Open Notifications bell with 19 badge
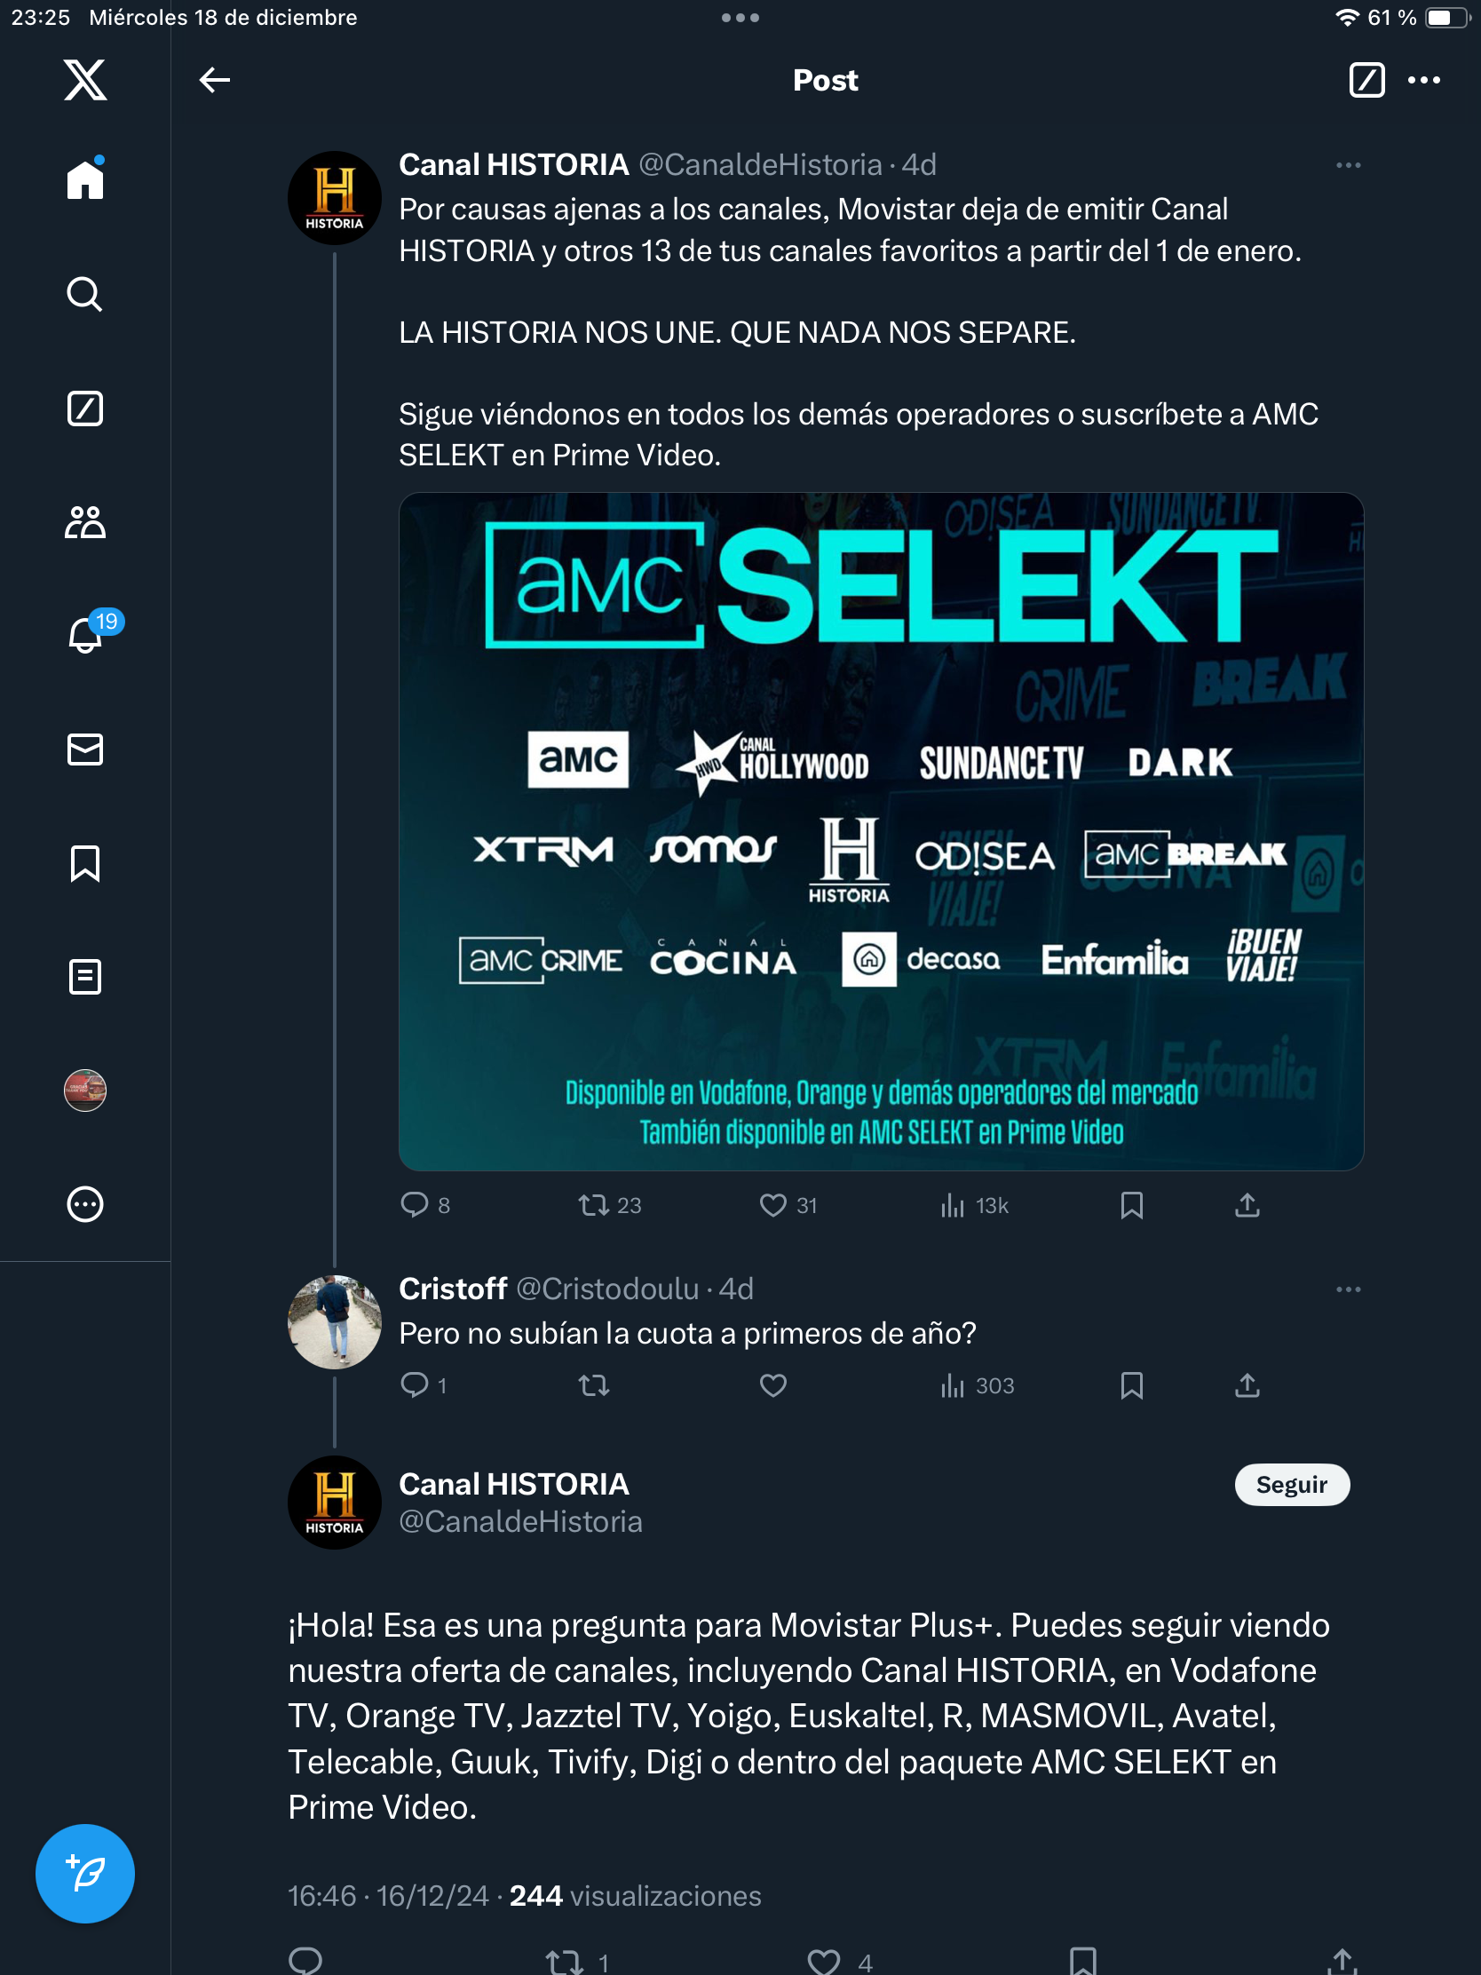The height and width of the screenshot is (1975, 1481). [x=87, y=635]
